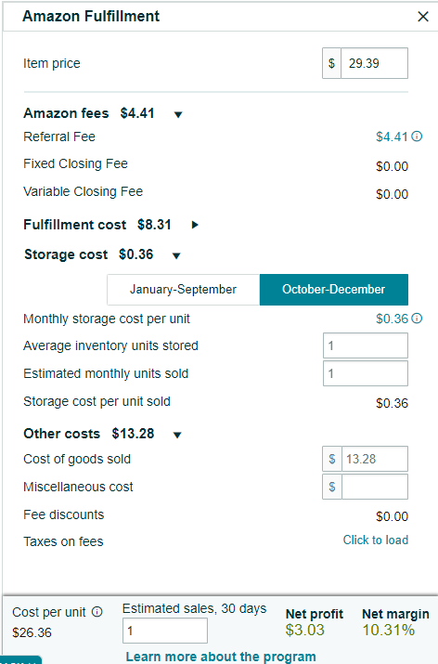This screenshot has width=438, height=664.
Task: Focus the Miscellaneous cost input
Action: tap(375, 487)
